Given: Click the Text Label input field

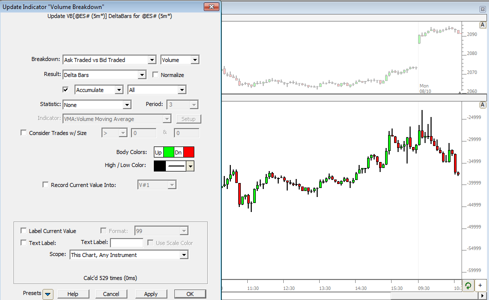Looking at the screenshot, I should click(x=126, y=243).
